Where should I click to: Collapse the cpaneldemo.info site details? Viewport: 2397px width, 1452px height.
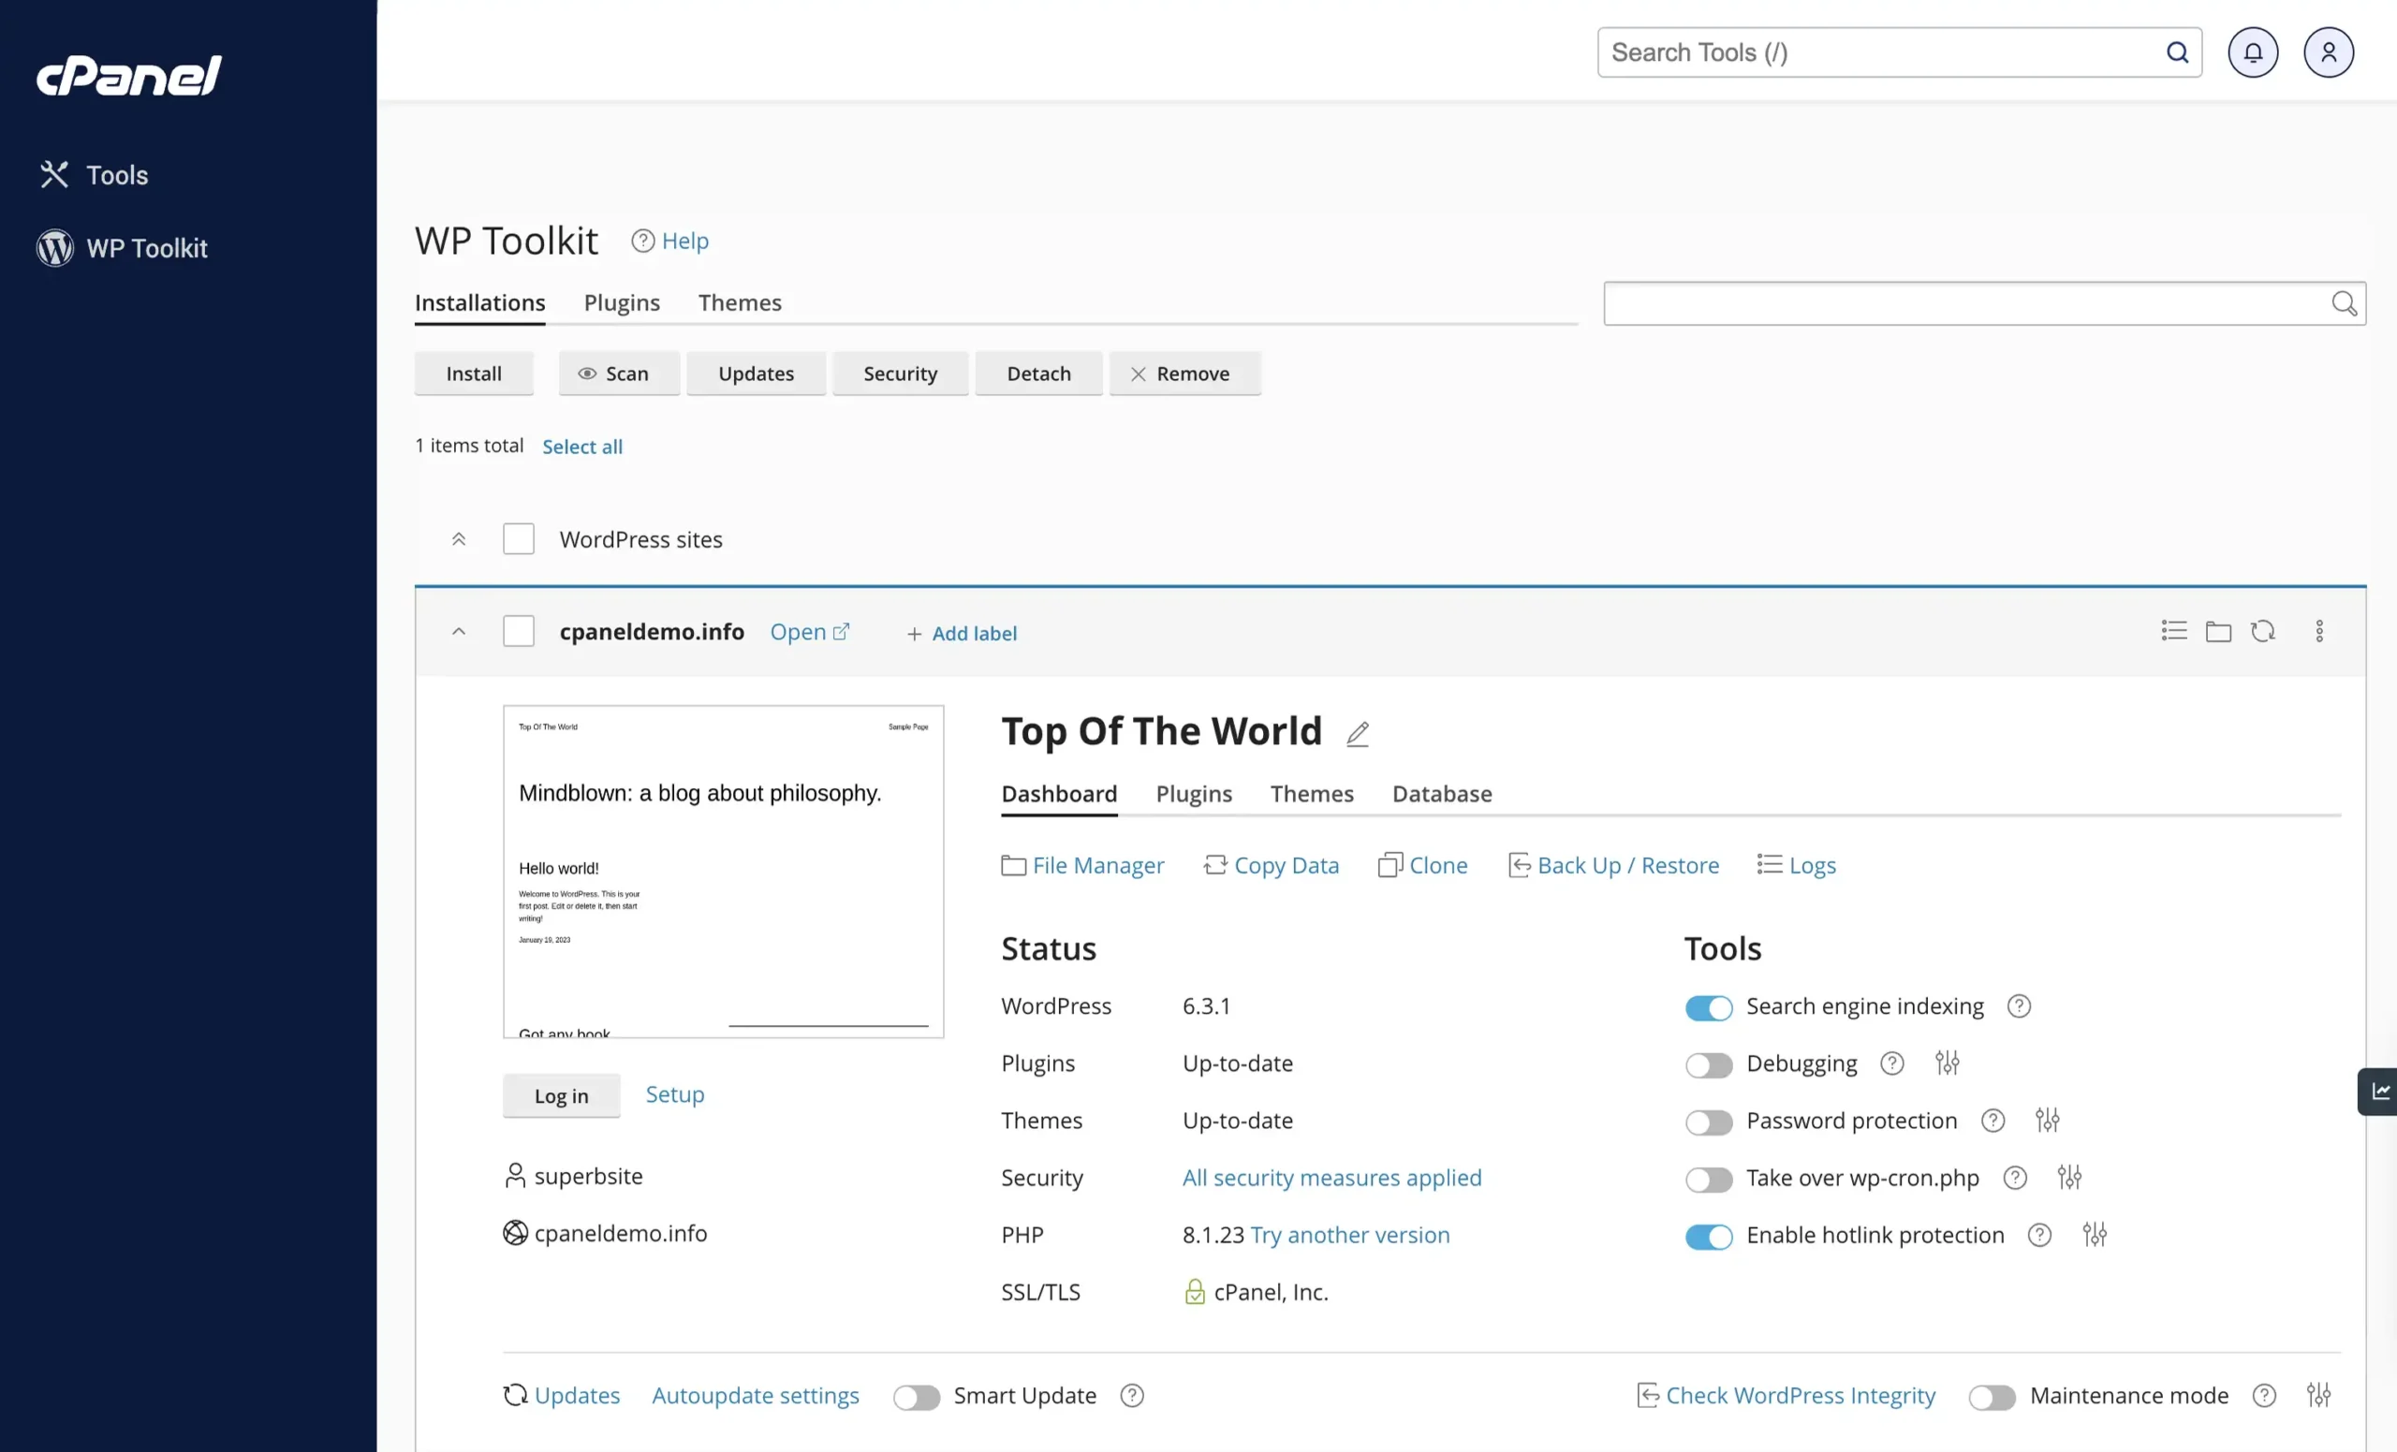click(x=459, y=632)
